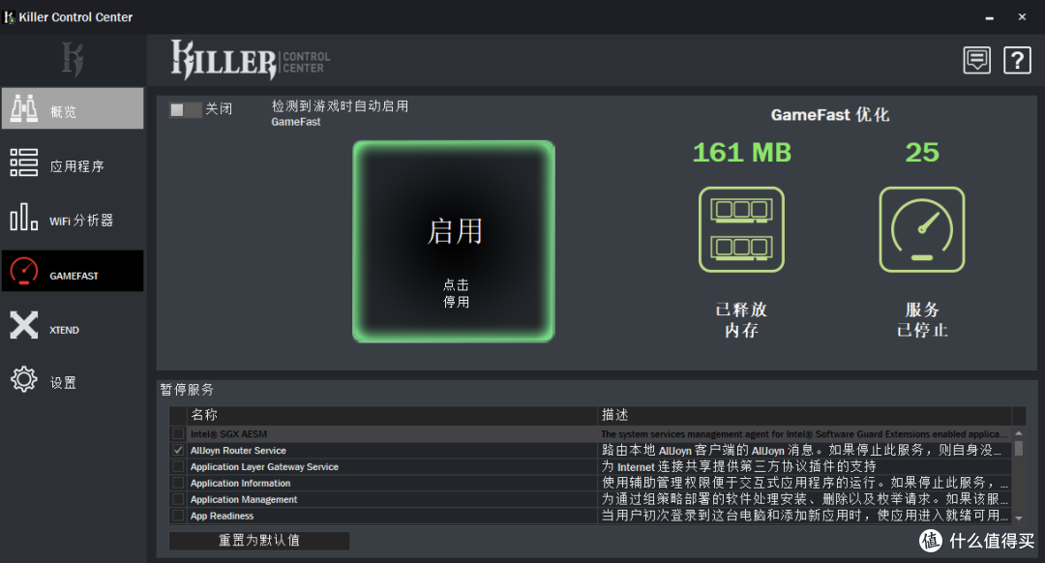The image size is (1045, 563).
Task: Switch to the 概览 tab label
Action: click(63, 112)
